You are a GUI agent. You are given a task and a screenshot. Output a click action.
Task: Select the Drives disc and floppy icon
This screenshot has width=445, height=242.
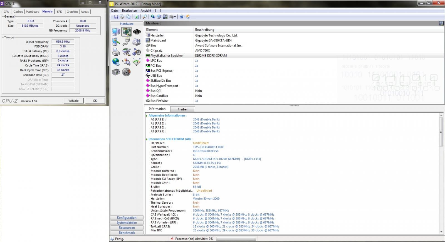pyautogui.click(x=137, y=42)
